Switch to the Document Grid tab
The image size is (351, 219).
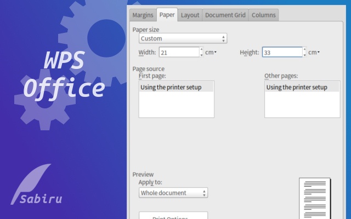(225, 15)
